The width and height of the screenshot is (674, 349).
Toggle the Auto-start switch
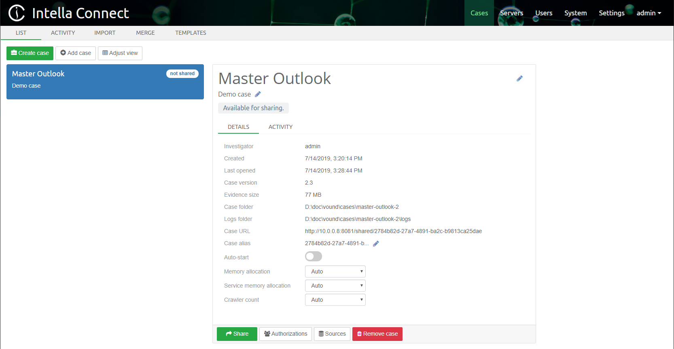(313, 256)
